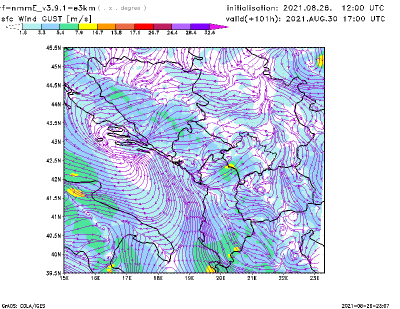Click the 45N latitude label

coord(56,66)
